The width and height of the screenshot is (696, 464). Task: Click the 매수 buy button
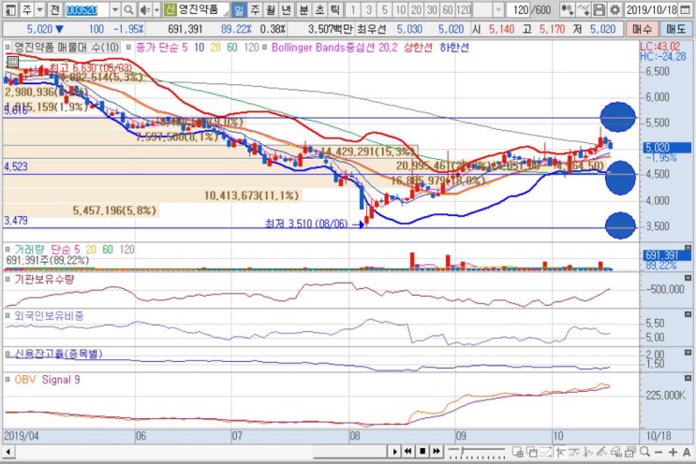pos(642,29)
